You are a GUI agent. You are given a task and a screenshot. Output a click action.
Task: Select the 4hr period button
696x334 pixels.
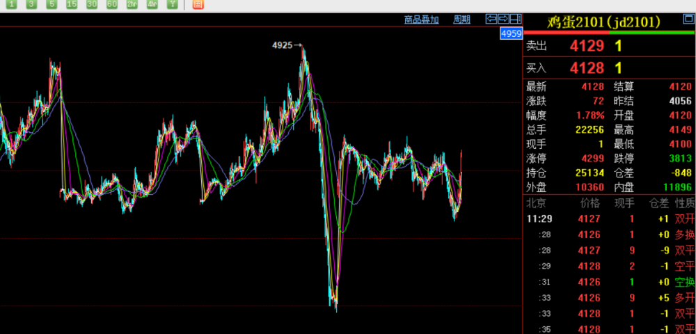click(x=152, y=4)
